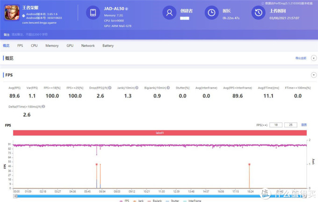318x202 pixels.
Task: Click the 重置 reset link near FPS thresholds
Action: point(304,125)
